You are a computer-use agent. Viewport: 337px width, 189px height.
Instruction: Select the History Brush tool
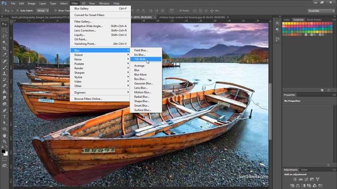coord(4,79)
